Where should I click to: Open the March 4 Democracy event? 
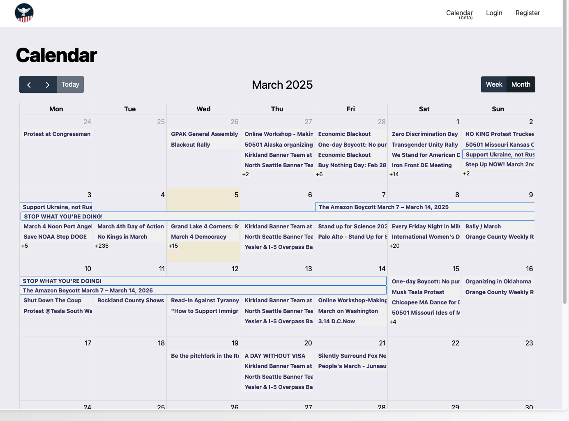pyautogui.click(x=198, y=237)
